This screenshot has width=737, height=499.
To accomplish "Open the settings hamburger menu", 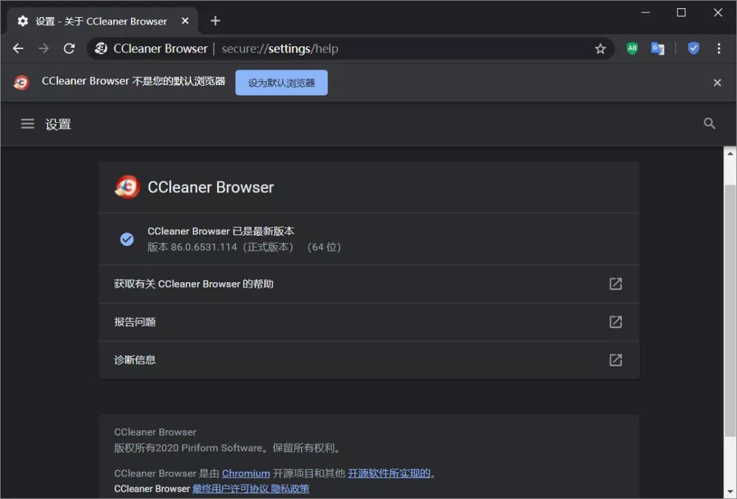I will click(x=28, y=124).
